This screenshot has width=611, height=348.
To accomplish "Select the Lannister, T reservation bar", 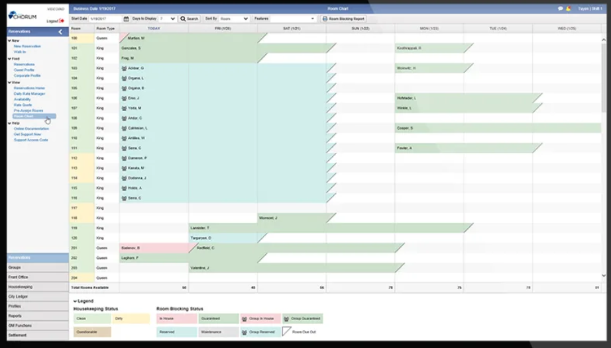I will pos(331,228).
